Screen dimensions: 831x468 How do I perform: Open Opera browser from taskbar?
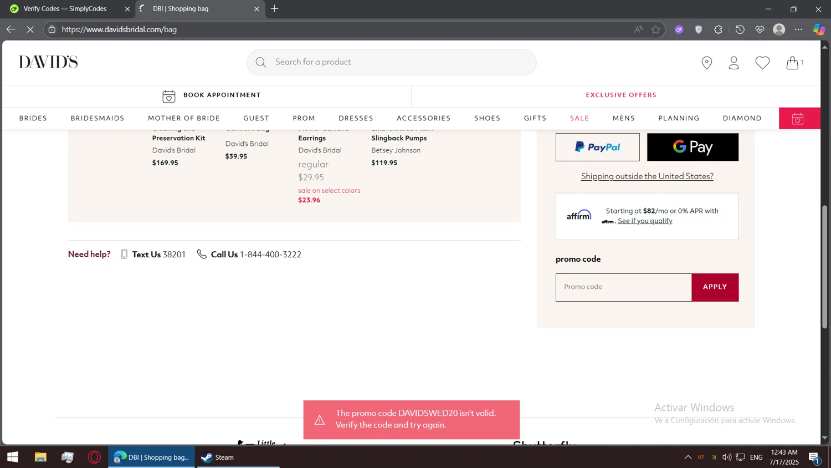[94, 457]
